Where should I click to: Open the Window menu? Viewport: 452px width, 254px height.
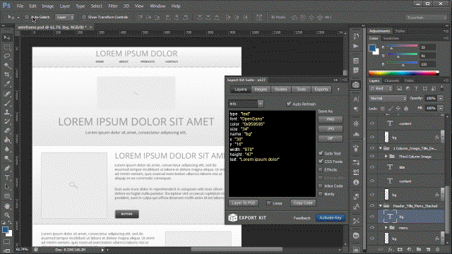(157, 6)
